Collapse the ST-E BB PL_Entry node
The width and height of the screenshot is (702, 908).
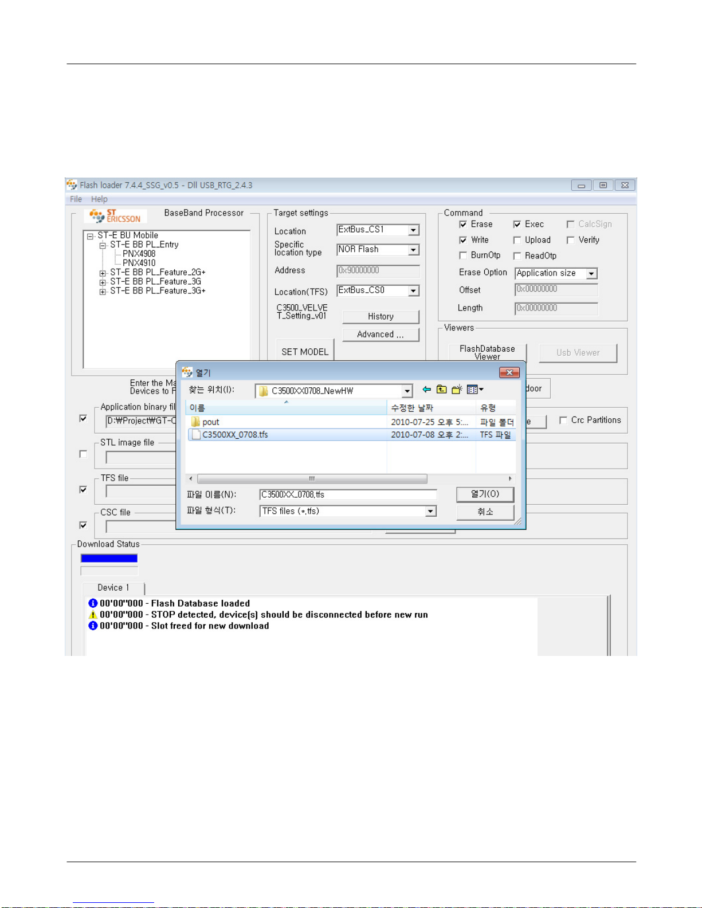pyautogui.click(x=103, y=245)
